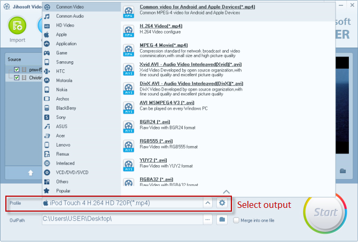Collapse format popup with bottom chevron
The height and width of the screenshot is (242, 358).
click(x=226, y=191)
